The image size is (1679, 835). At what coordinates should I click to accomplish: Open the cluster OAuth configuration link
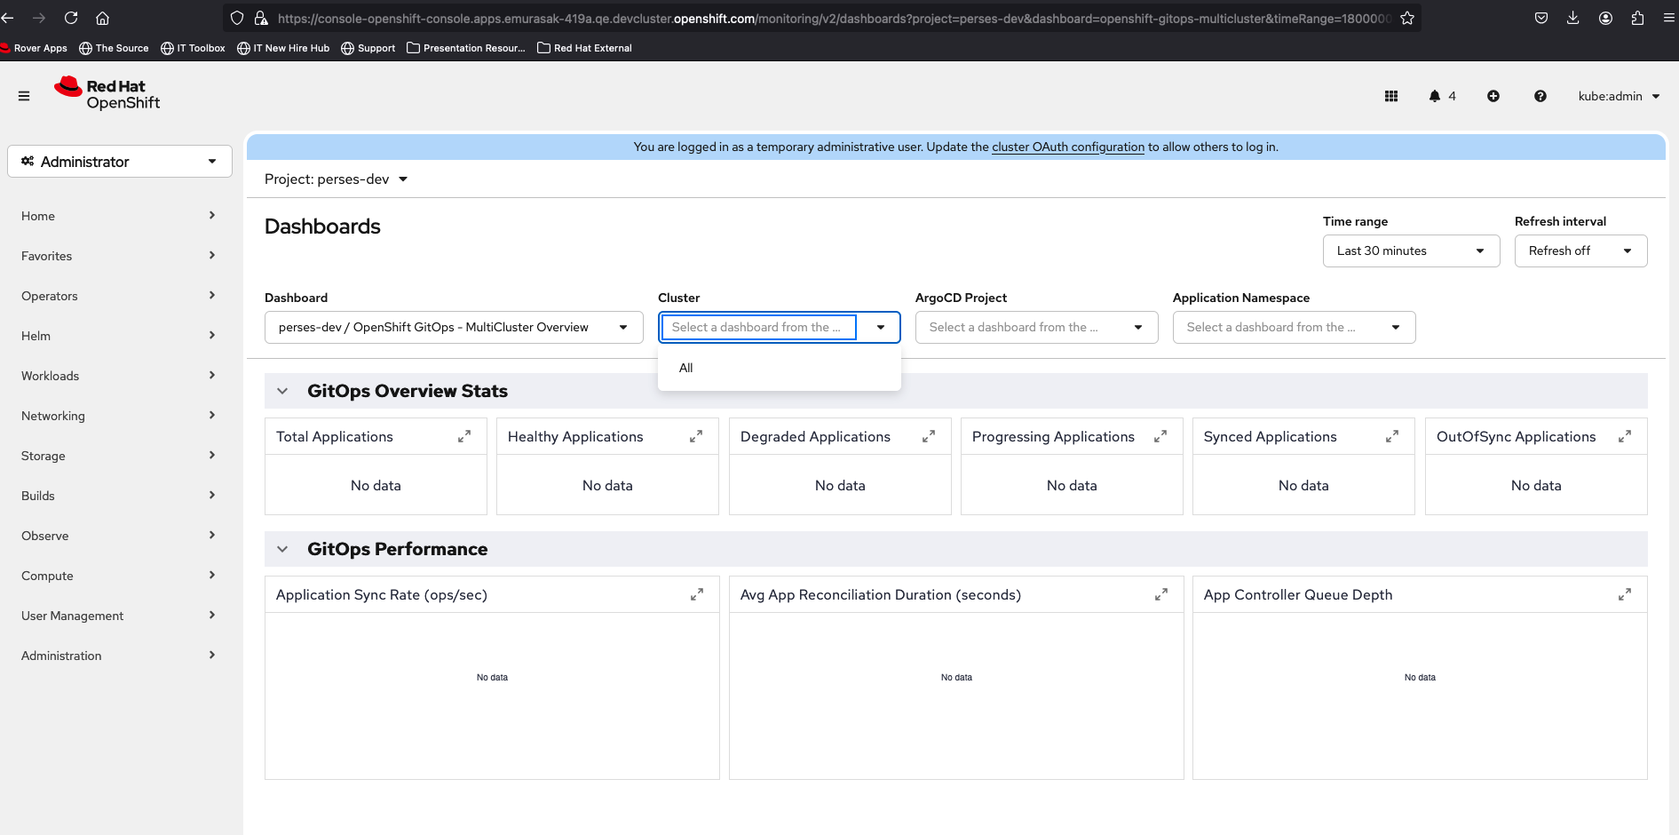pyautogui.click(x=1067, y=147)
